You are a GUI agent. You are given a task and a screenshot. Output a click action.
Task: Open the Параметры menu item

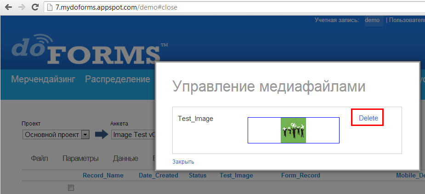(x=80, y=159)
